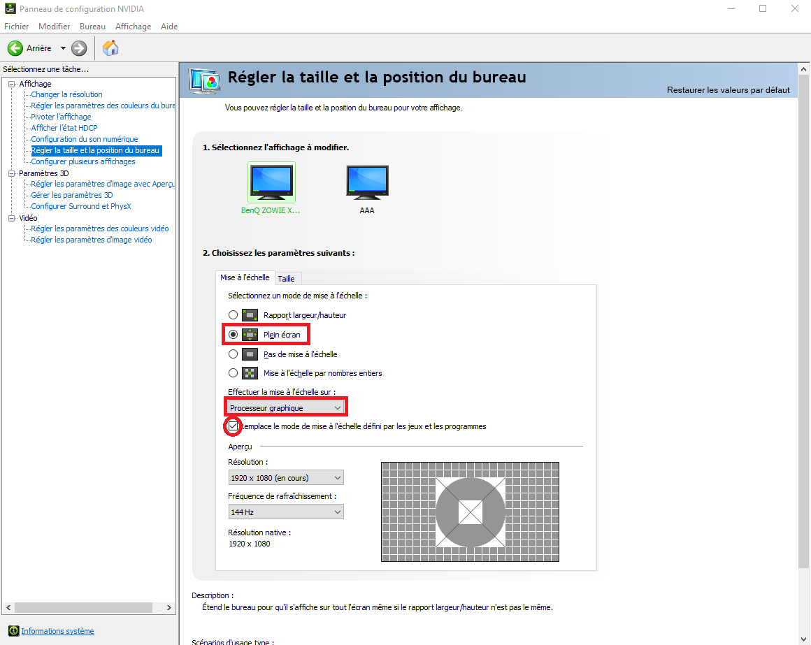Viewport: 811px width, 645px height.
Task: Collapse the Paramètres 3D tree node
Action: [11, 173]
